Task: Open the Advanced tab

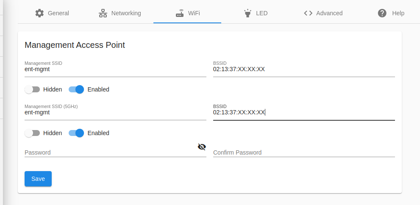Action: (x=323, y=13)
